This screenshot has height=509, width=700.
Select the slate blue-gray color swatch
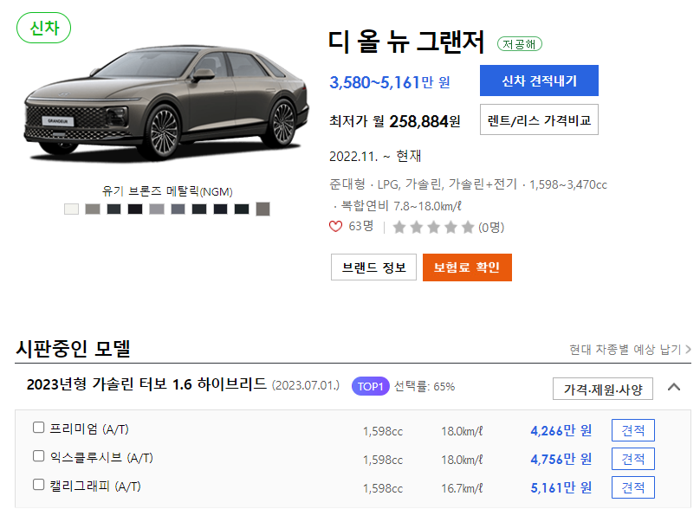coord(178,209)
